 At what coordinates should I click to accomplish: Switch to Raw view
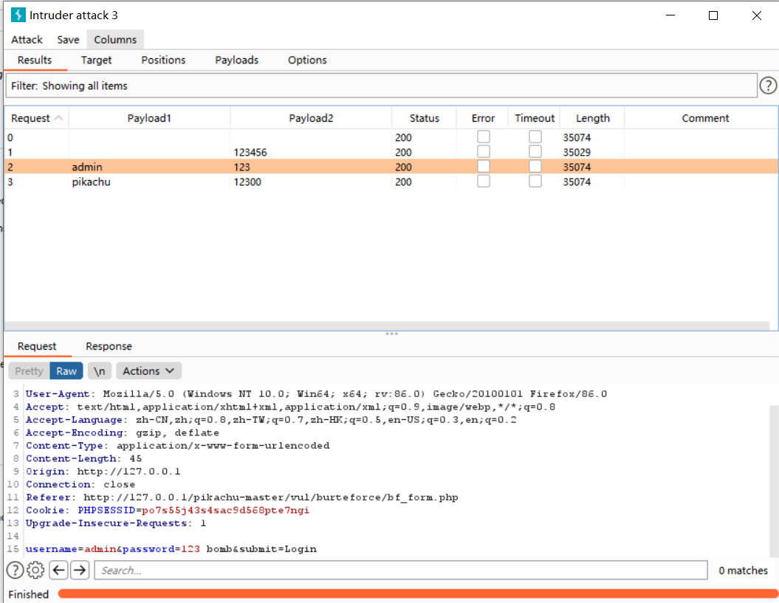click(66, 371)
